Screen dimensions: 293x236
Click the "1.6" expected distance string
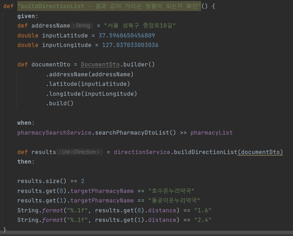(x=203, y=211)
